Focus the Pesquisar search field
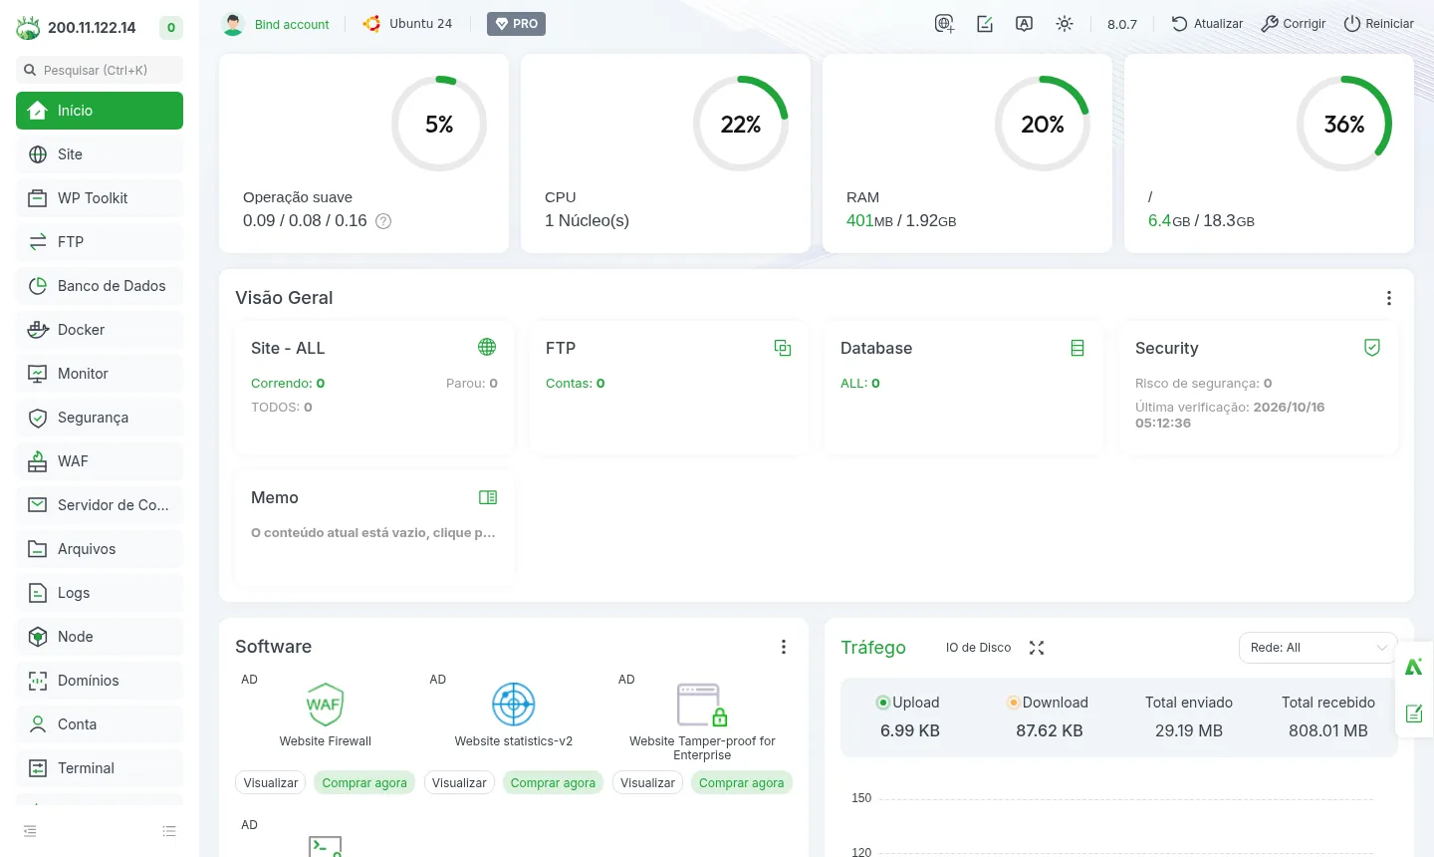This screenshot has width=1434, height=857. 100,70
